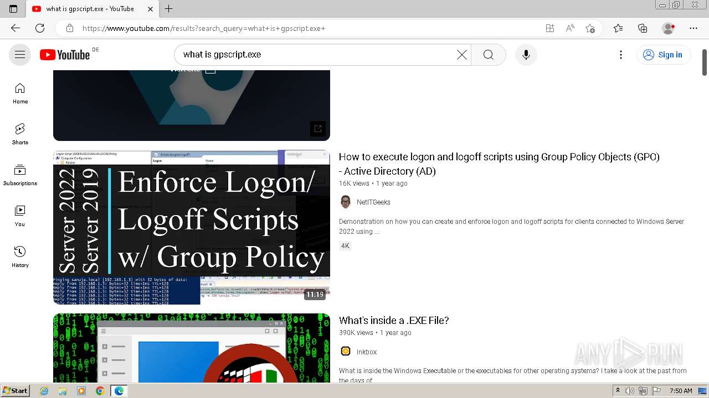The image size is (709, 398).
Task: Click the Inkbox channel avatar
Action: [346, 351]
